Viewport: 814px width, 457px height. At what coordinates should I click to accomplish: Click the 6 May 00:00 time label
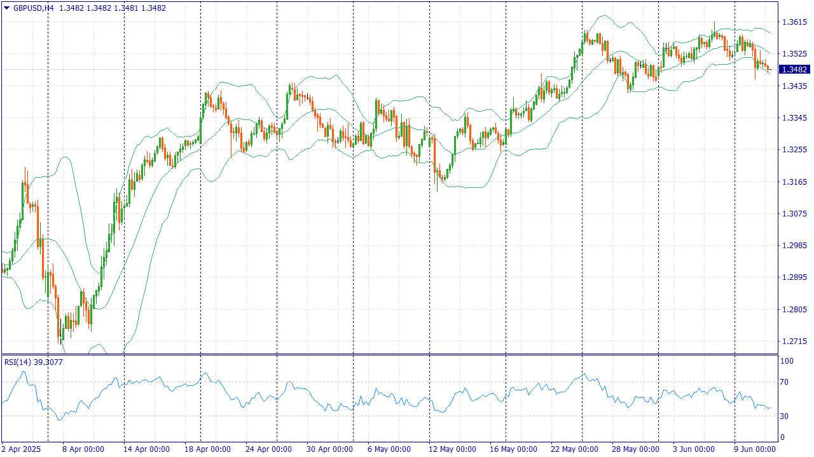(x=389, y=449)
